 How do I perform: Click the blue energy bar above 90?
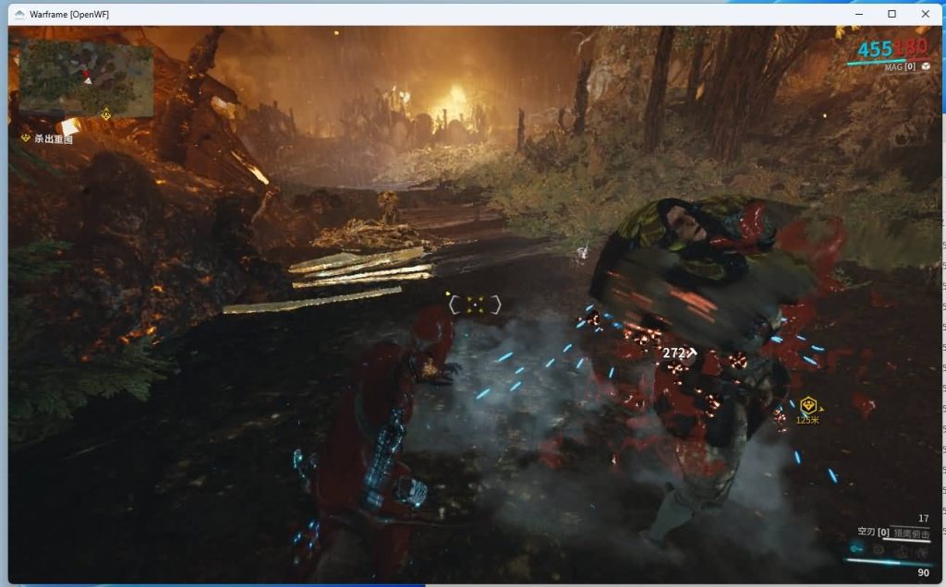tap(889, 560)
